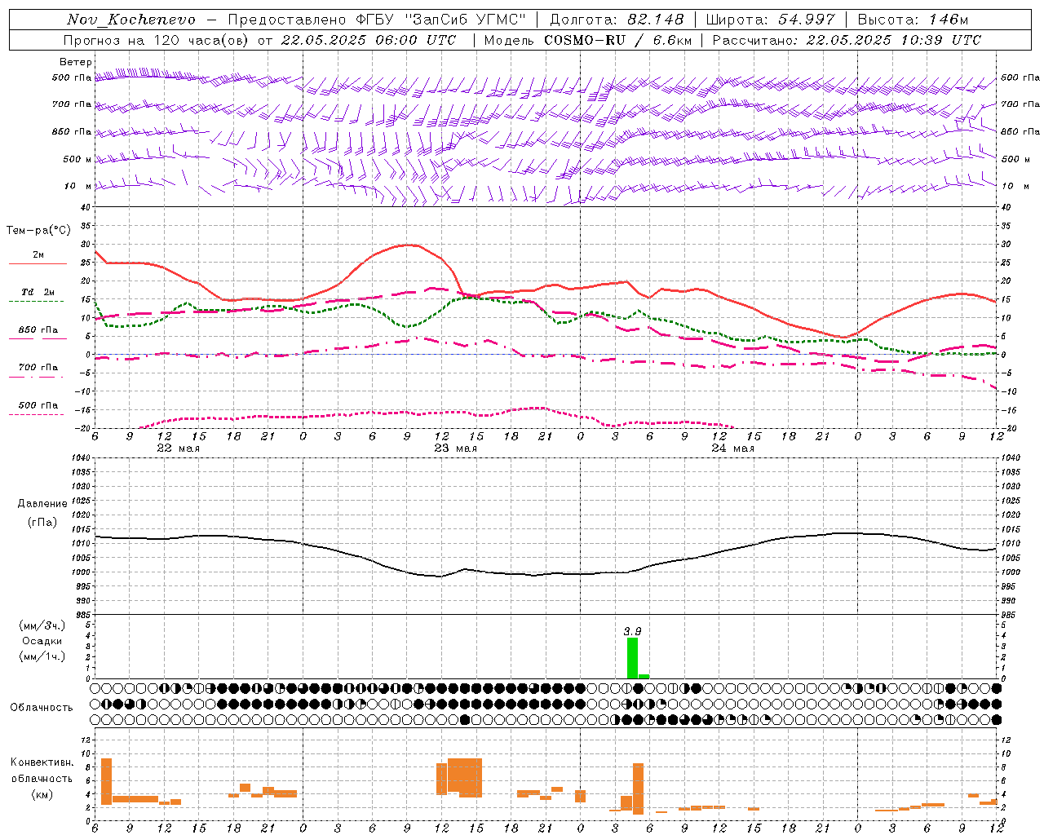Click the 'Давление' pressure panel label

point(42,504)
